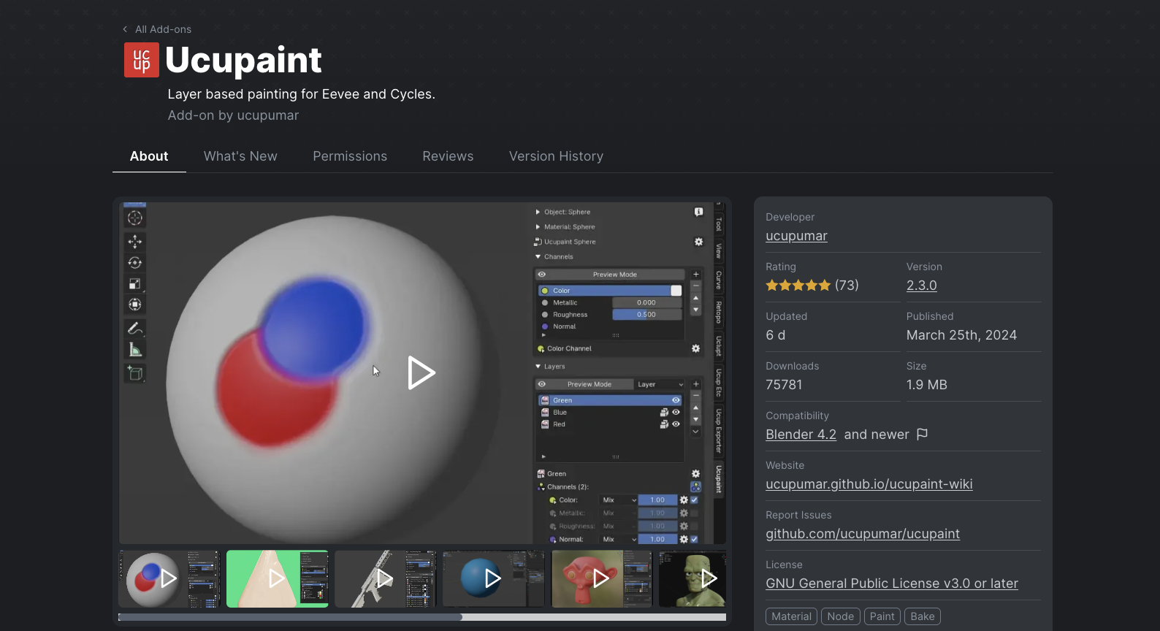Toggle layers Preview Mode eye icon
Image resolution: width=1160 pixels, height=631 pixels.
click(542, 384)
